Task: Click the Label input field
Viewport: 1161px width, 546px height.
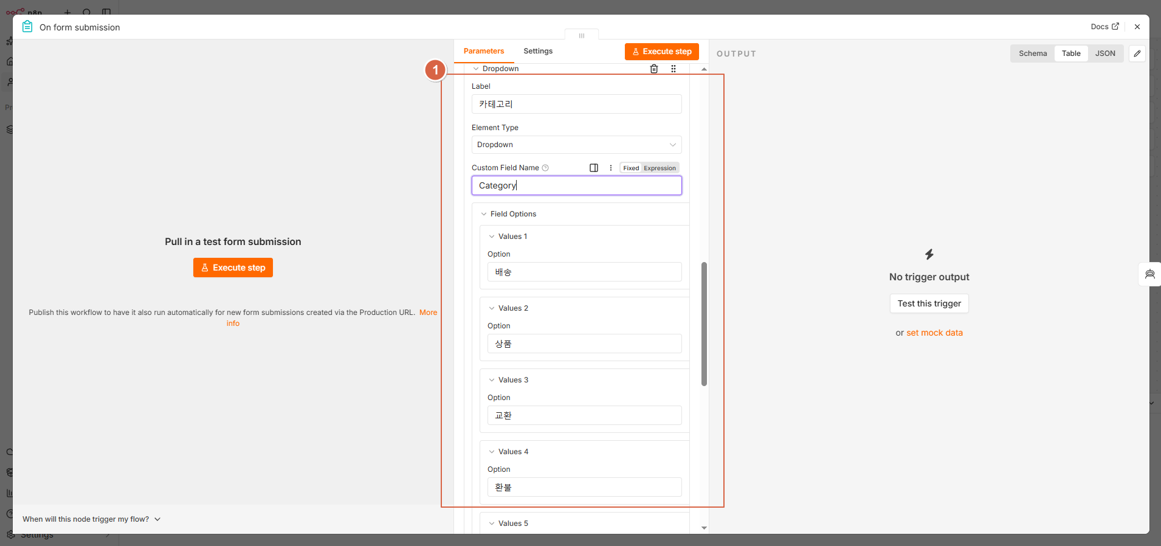Action: 576,104
